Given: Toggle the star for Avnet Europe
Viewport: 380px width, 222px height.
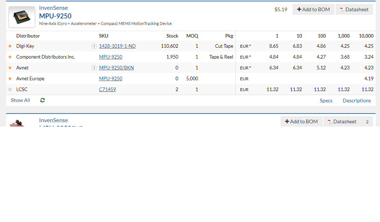Looking at the screenshot, I should [10, 78].
